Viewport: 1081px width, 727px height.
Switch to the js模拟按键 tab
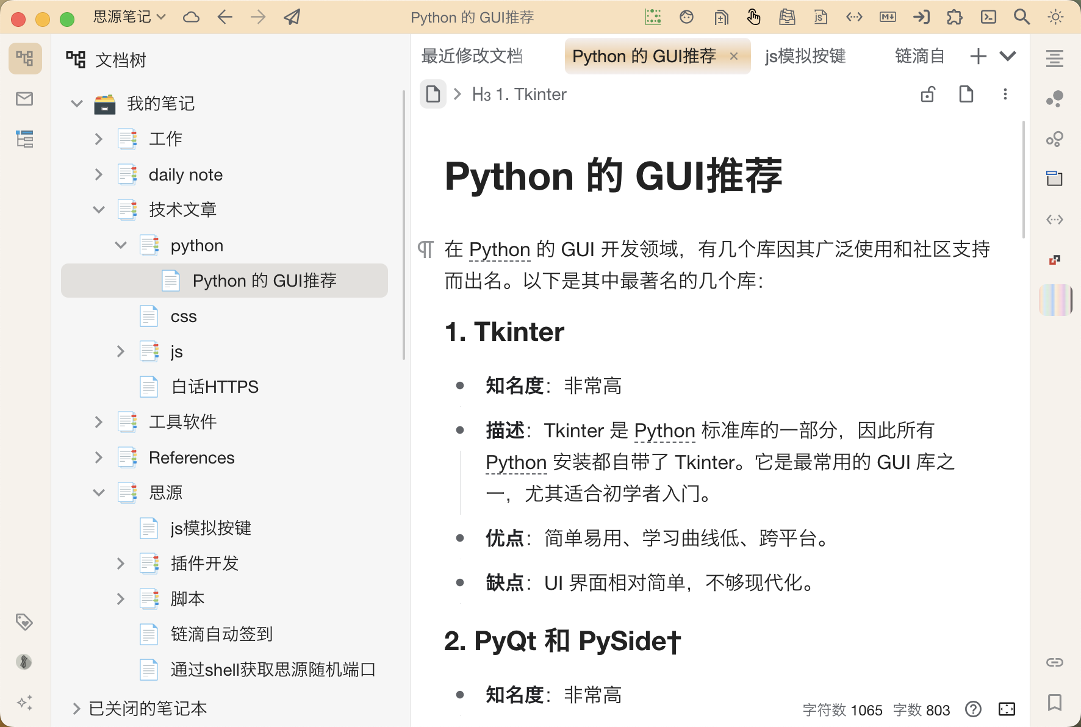pyautogui.click(x=805, y=56)
